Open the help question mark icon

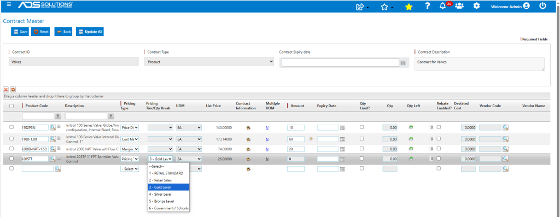(x=427, y=6)
